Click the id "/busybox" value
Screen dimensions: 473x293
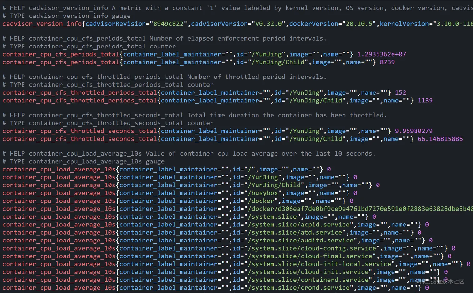coord(263,193)
